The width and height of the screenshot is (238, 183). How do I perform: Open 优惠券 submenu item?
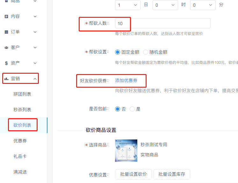coord(20,141)
